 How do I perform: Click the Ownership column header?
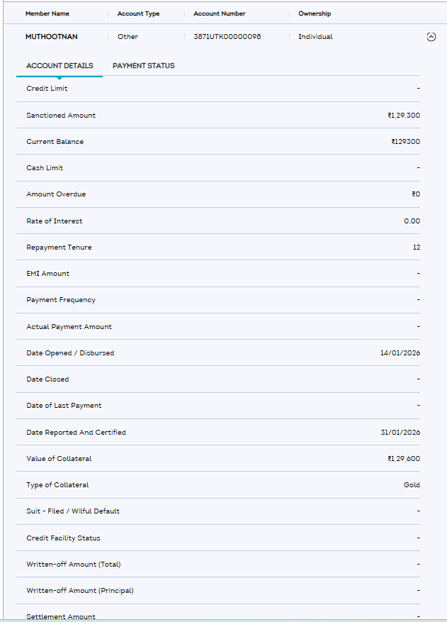tap(315, 13)
